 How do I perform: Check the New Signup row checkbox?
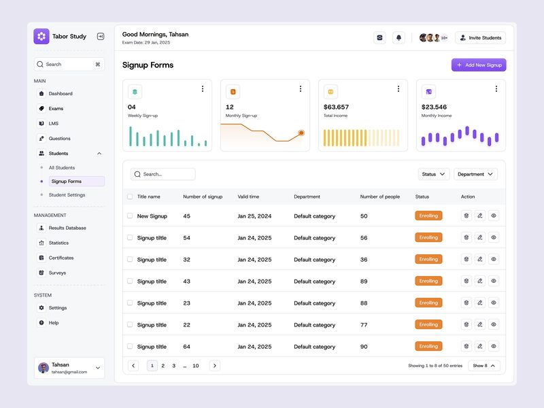coord(130,216)
